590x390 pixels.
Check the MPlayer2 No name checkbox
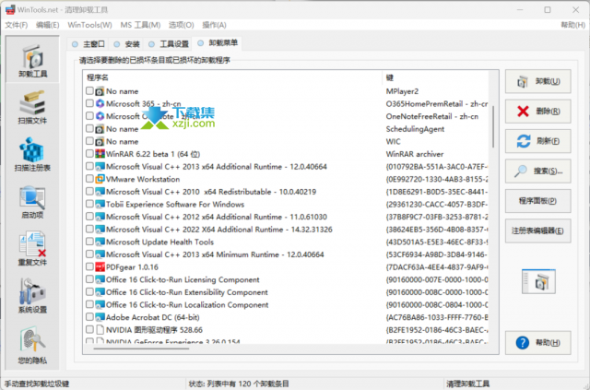pyautogui.click(x=89, y=90)
